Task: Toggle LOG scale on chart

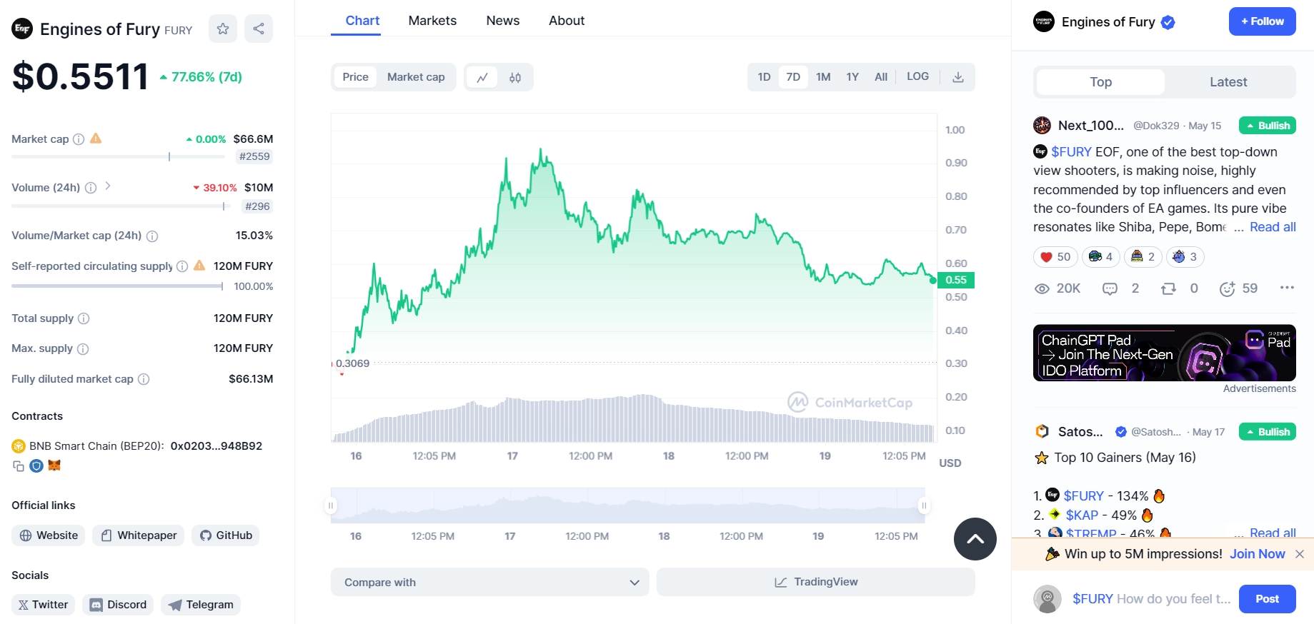Action: pyautogui.click(x=917, y=76)
